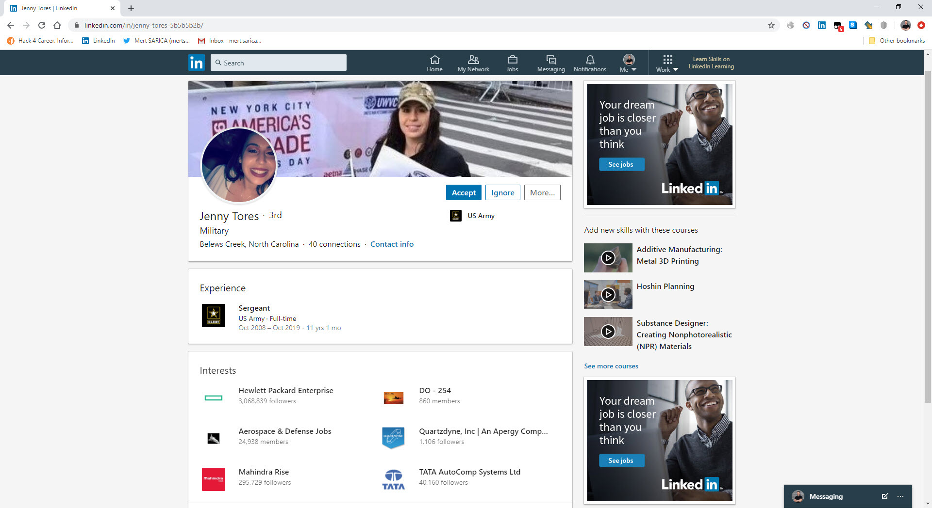Open LinkedIn bookmark in bookmarks bar
The image size is (932, 508).
pyautogui.click(x=99, y=41)
